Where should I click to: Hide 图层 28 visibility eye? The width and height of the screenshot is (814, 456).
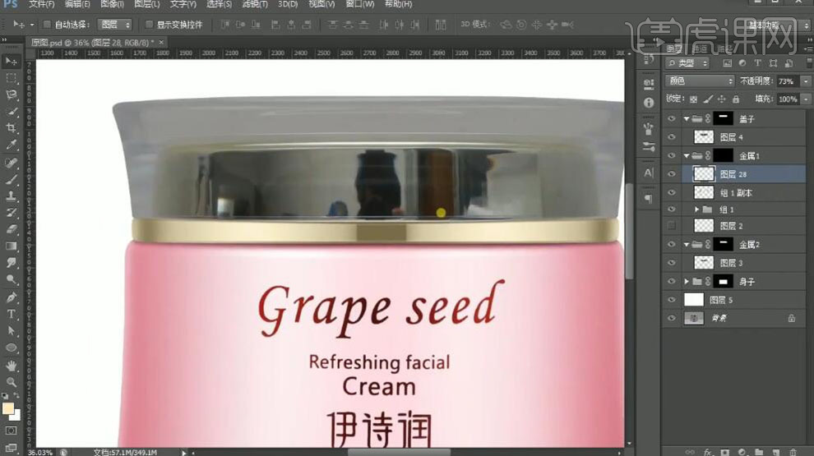(671, 174)
